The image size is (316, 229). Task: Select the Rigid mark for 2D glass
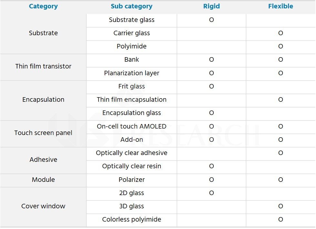[x=211, y=193]
